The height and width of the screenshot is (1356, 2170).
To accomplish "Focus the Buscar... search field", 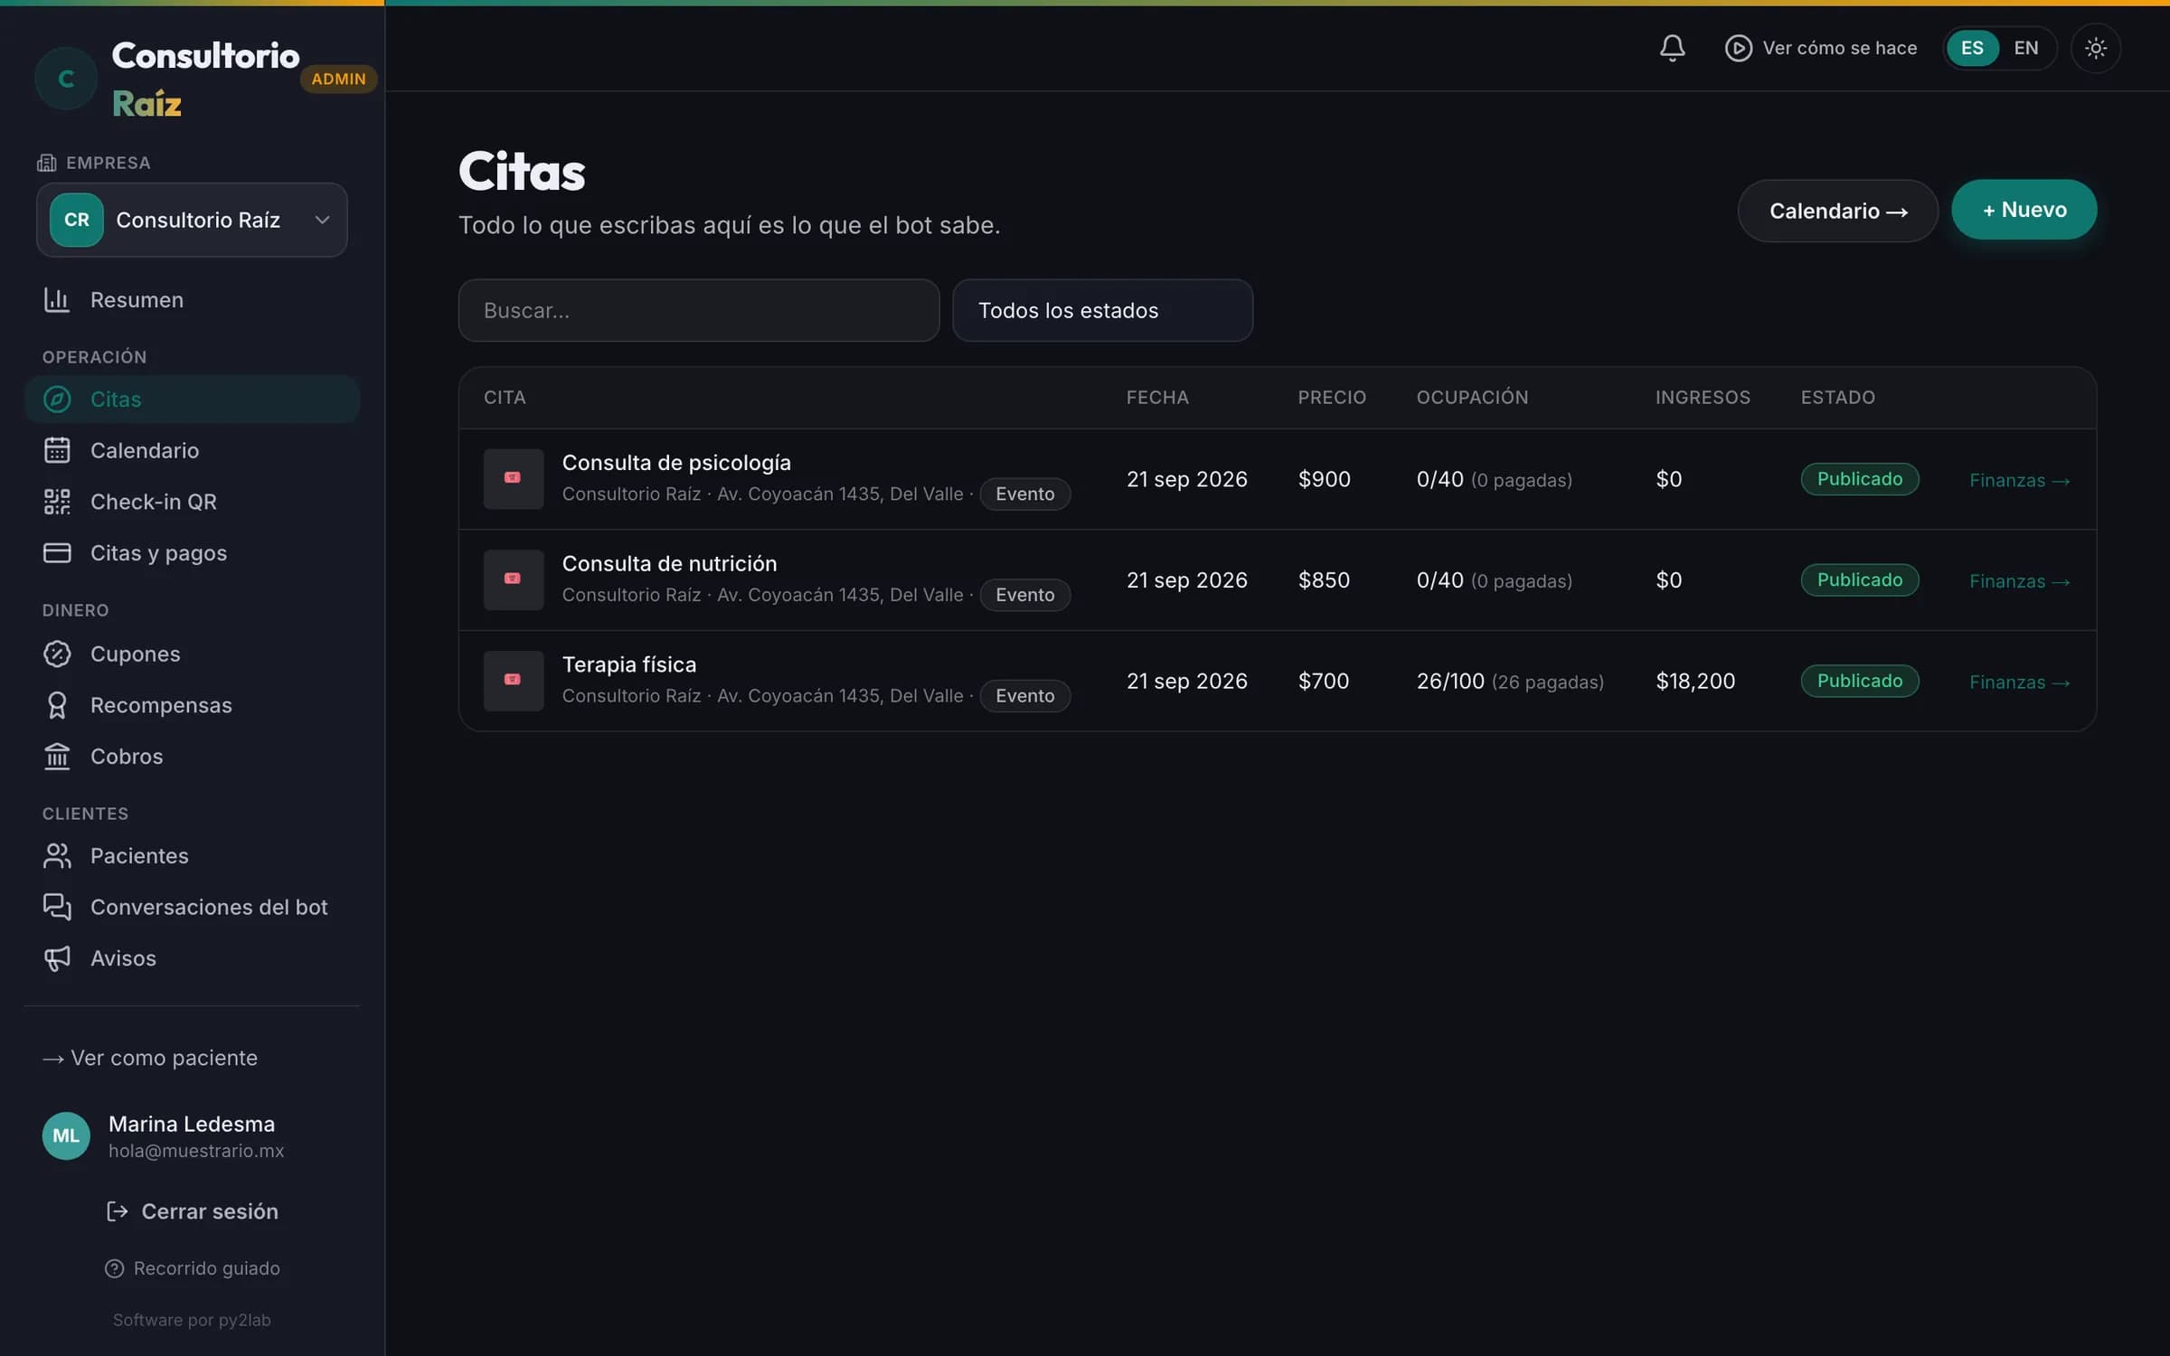I will (698, 310).
